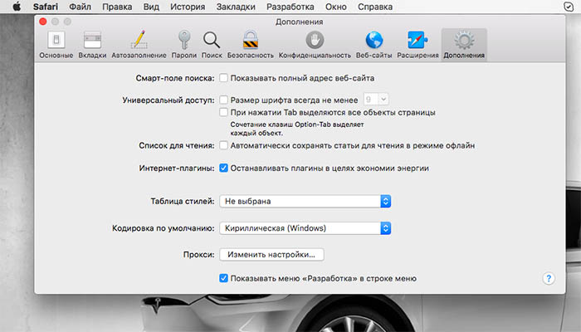Select the Дополнения gear pane
The width and height of the screenshot is (581, 332).
click(x=464, y=45)
